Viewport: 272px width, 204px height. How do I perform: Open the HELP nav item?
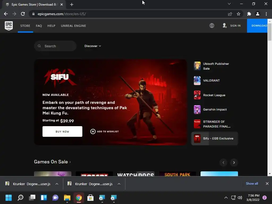click(x=51, y=26)
